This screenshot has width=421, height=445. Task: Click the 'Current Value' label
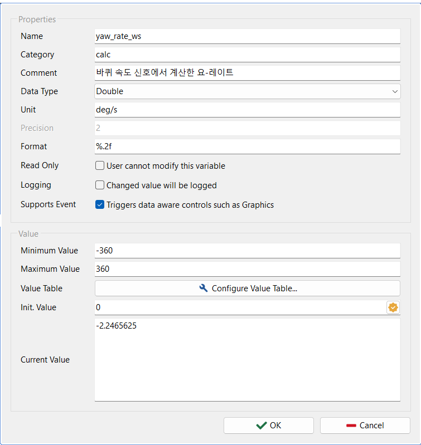tap(45, 360)
